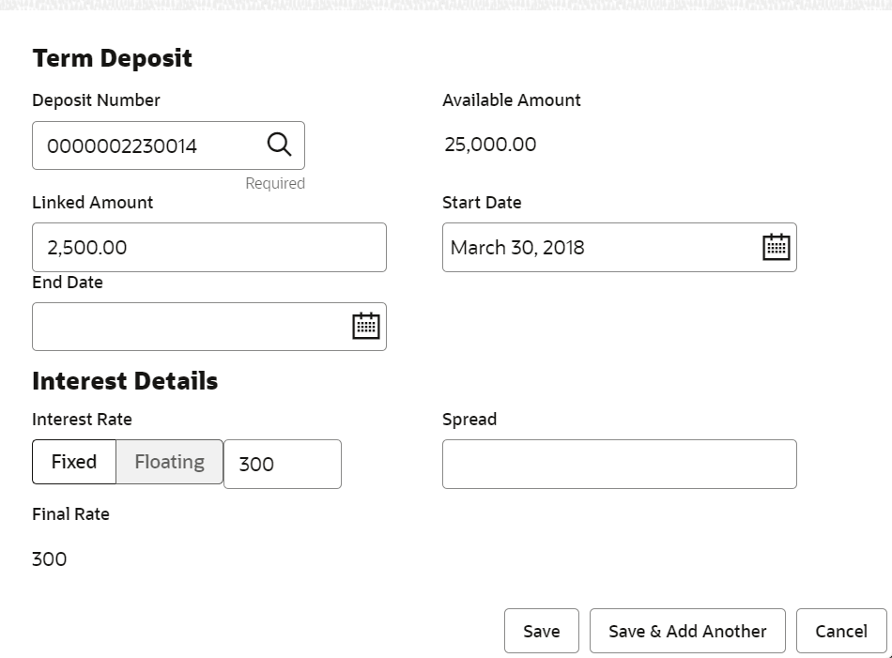Open the End Date calendar picker icon
Viewport: 892px width, 658px height.
365,326
